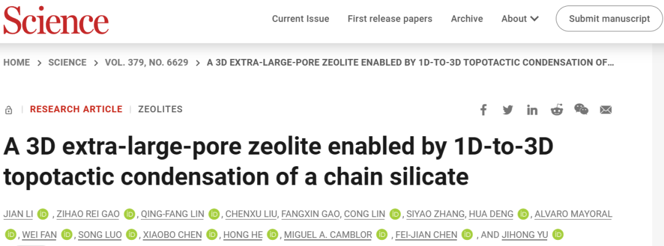Click the Science logo
The height and width of the screenshot is (246, 664).
(x=56, y=20)
